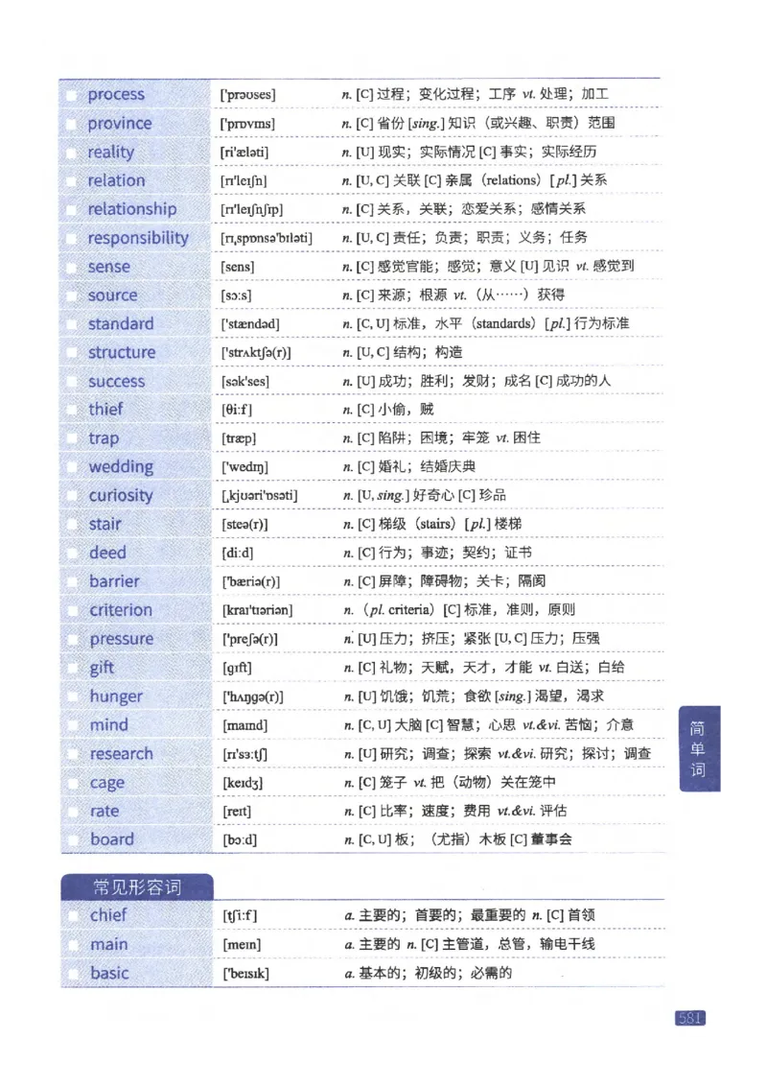The width and height of the screenshot is (767, 1086).
Task: Click the word 'research'
Action: [x=121, y=754]
